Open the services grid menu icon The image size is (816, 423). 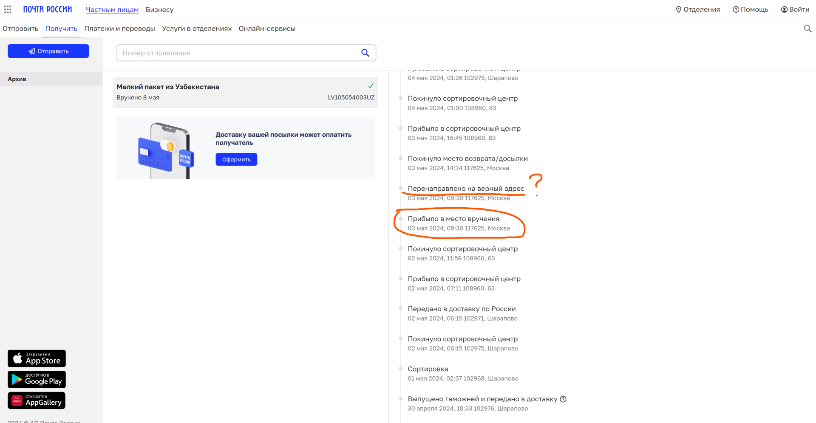8,9
